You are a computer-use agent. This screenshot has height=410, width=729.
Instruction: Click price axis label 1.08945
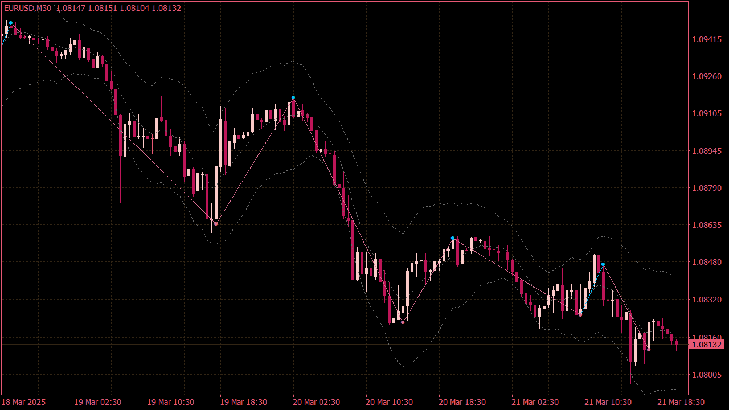(x=706, y=151)
